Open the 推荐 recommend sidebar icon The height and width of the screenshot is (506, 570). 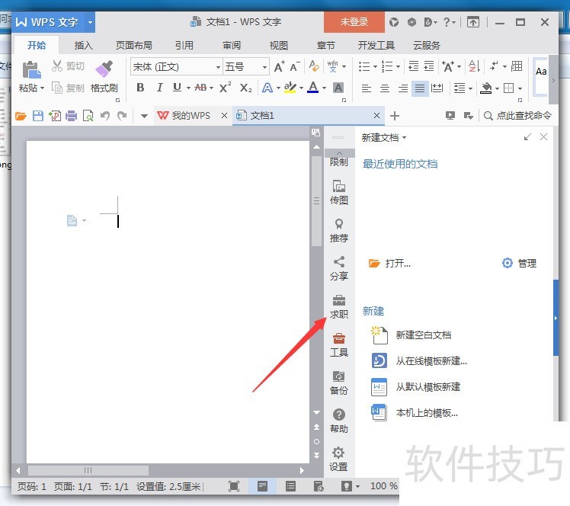click(x=339, y=230)
